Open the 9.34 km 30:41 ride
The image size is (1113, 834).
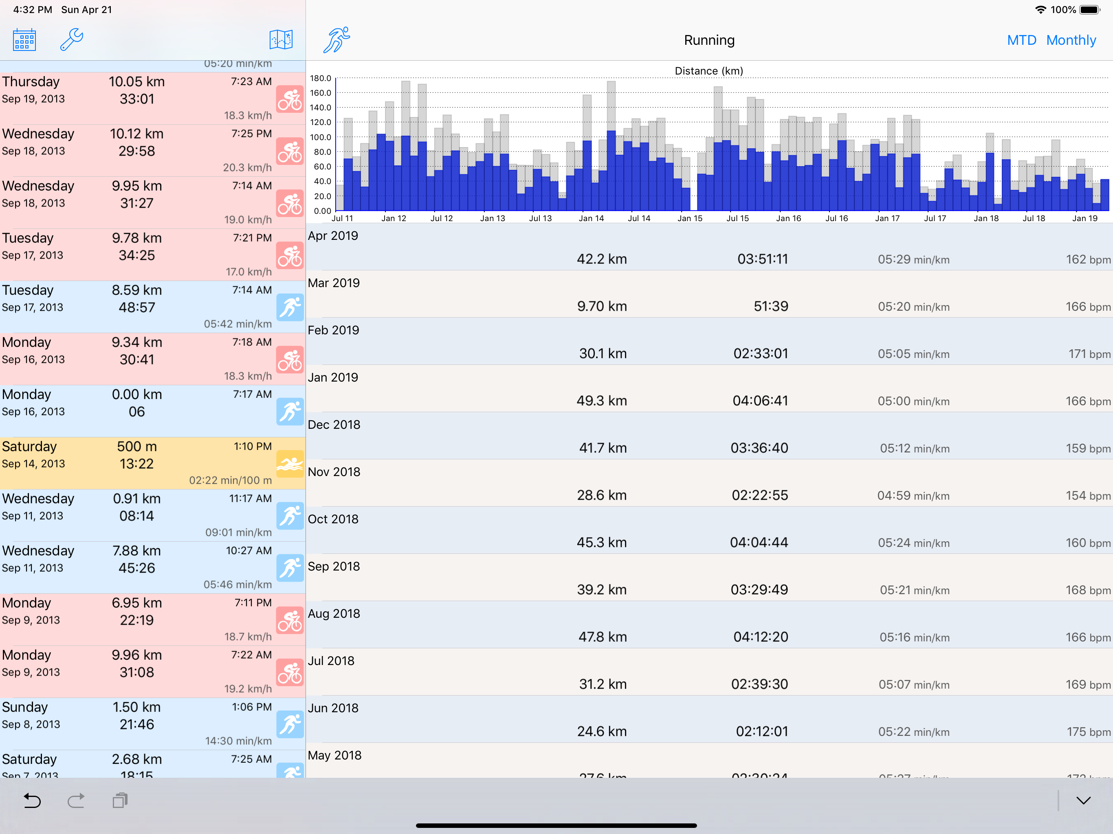(152, 359)
